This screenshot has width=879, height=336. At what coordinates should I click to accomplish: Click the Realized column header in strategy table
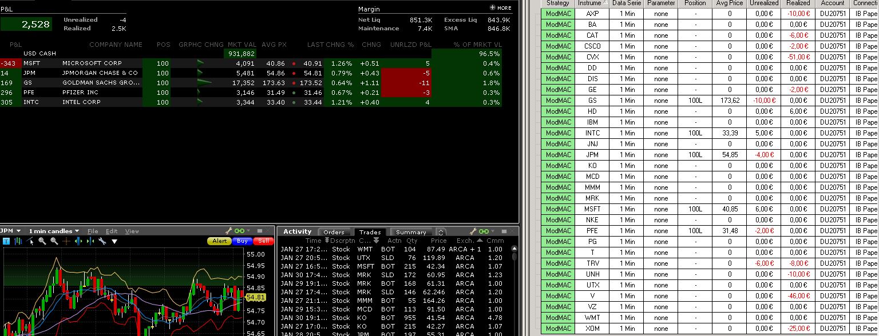(798, 3)
